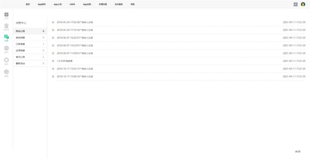Viewport: 310px width, 159px height.
Task: Open the 2018-10-17 15:08:10 广告收入分成 message
Action: pyautogui.click(x=75, y=76)
